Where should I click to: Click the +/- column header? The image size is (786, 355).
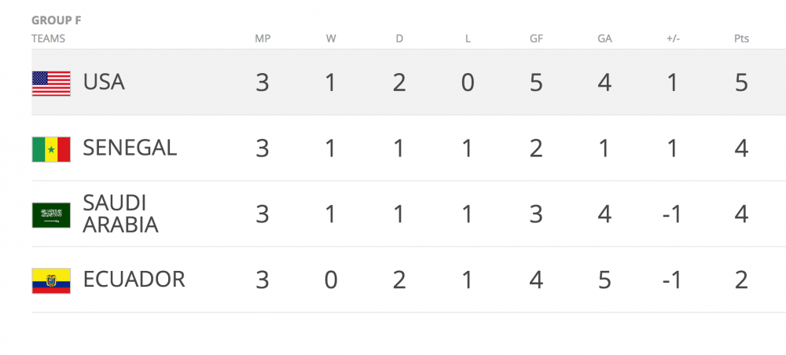point(672,38)
